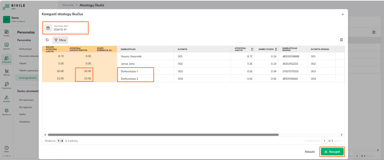
Task: Open the Filtrai filter panel
Action: pyautogui.click(x=60, y=40)
